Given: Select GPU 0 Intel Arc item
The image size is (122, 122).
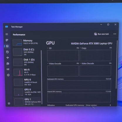Looking at the screenshot, I should pyautogui.click(x=28, y=92).
